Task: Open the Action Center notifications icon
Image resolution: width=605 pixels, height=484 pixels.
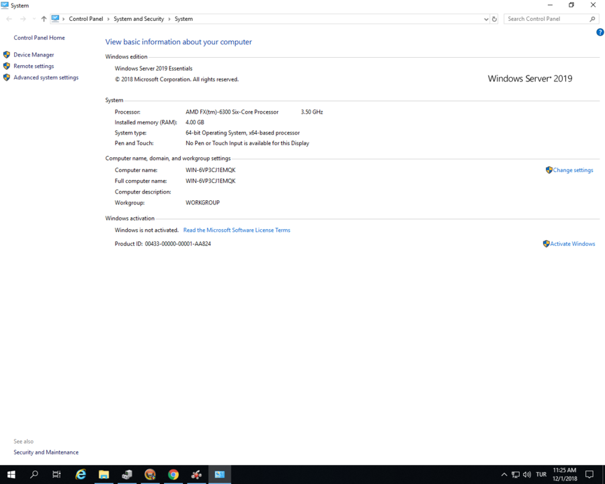Action: 589,475
